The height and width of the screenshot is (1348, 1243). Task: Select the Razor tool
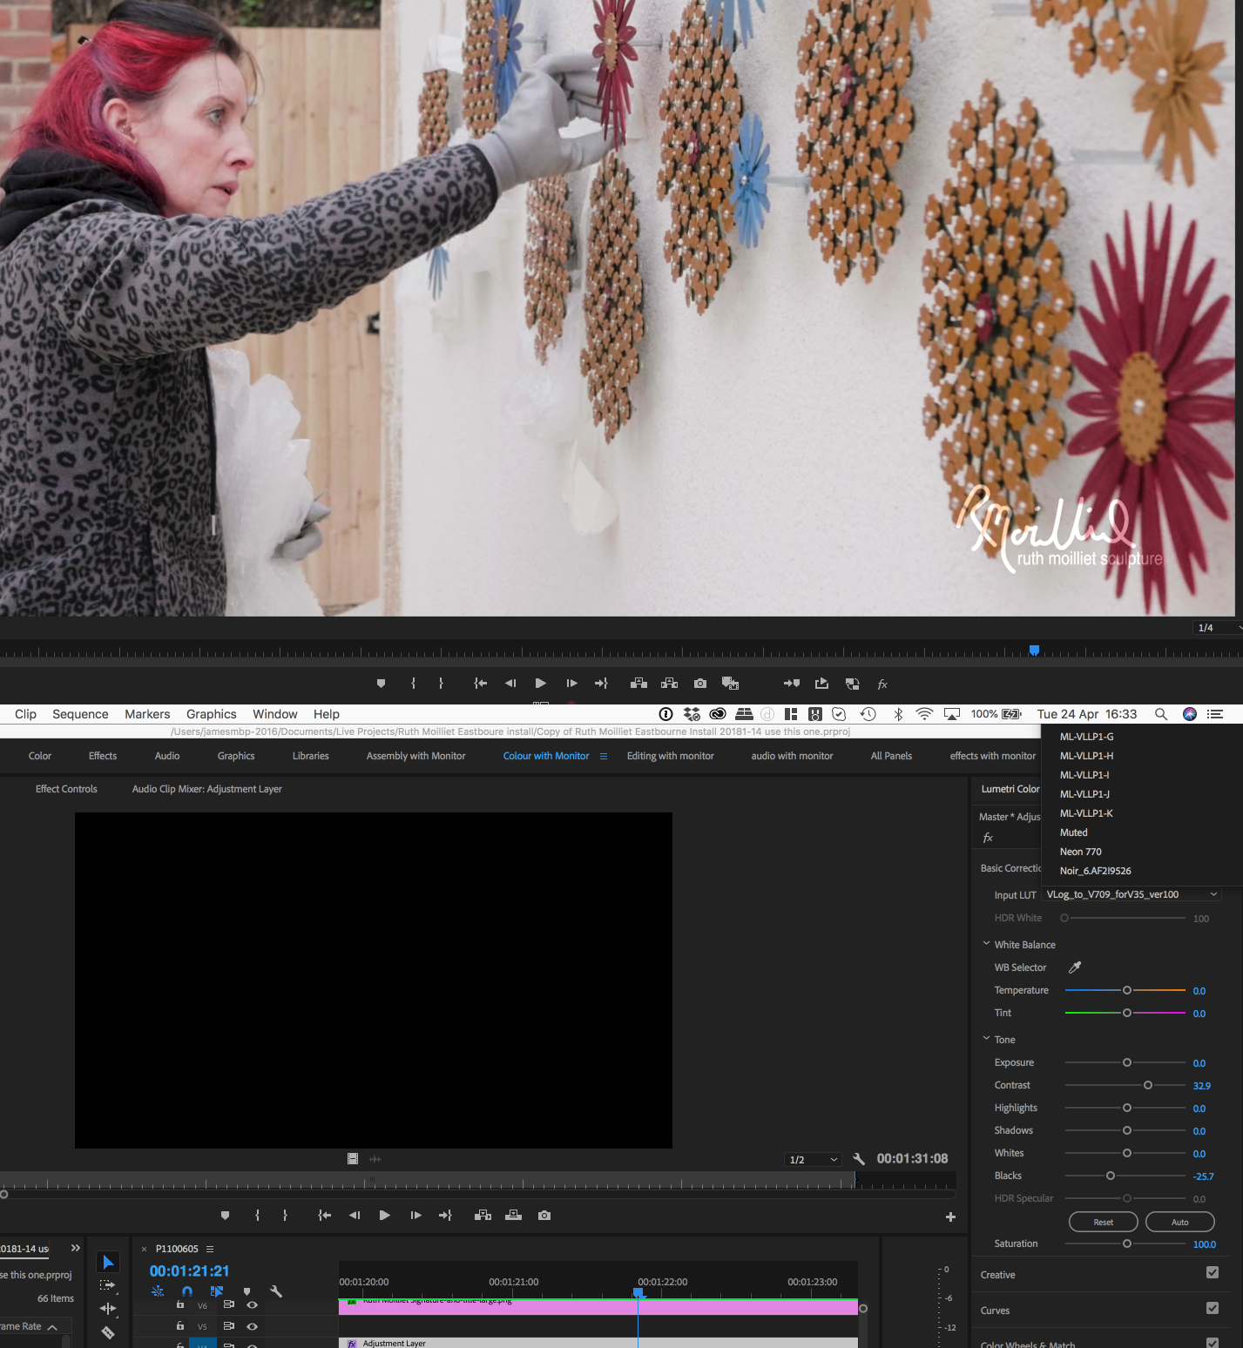tap(107, 1332)
